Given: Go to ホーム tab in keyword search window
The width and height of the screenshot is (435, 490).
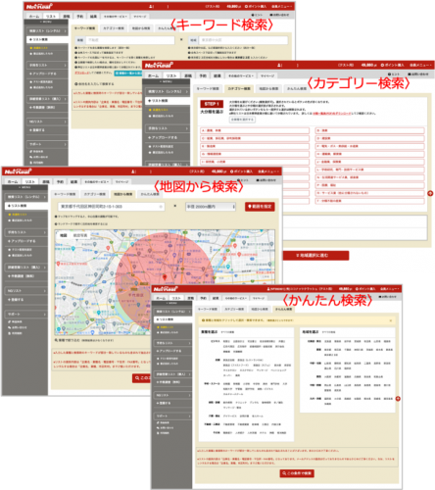Looking at the screenshot, I should click(34, 16).
